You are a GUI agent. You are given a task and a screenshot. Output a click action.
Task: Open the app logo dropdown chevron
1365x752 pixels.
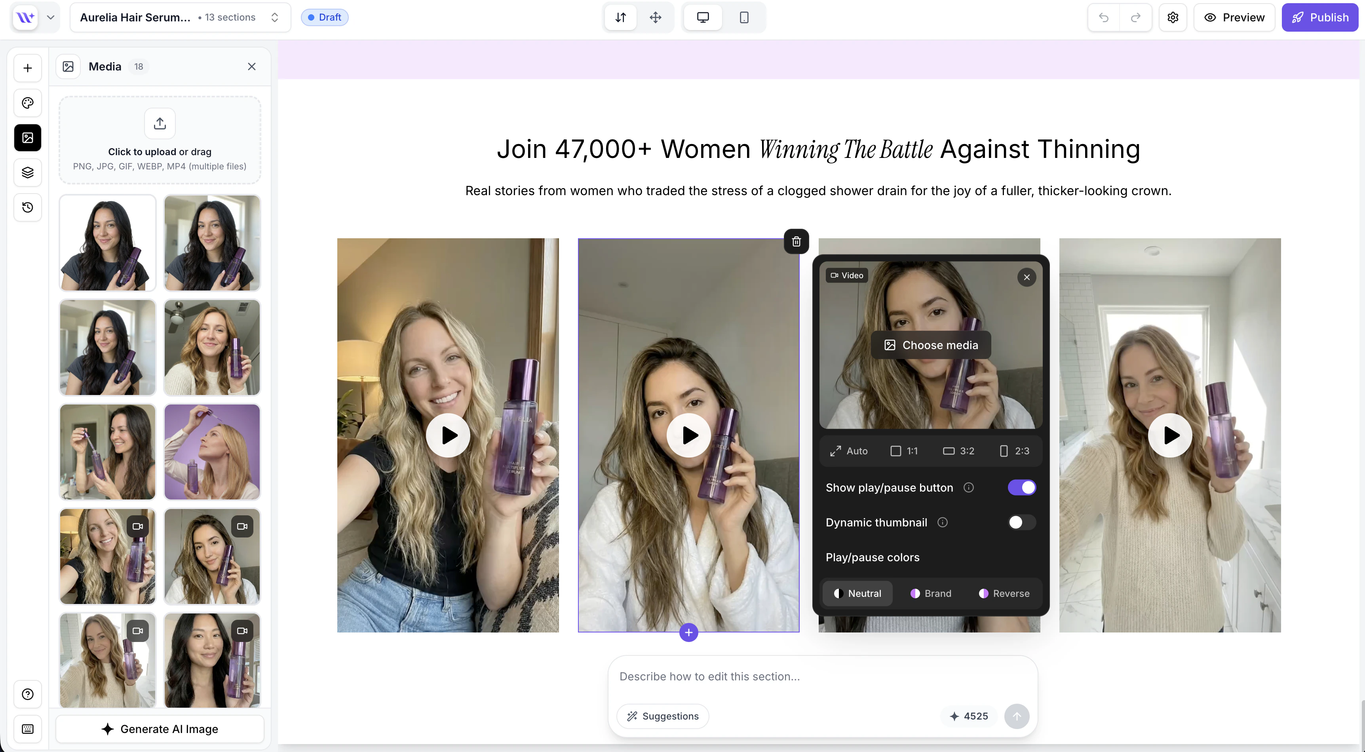(50, 17)
